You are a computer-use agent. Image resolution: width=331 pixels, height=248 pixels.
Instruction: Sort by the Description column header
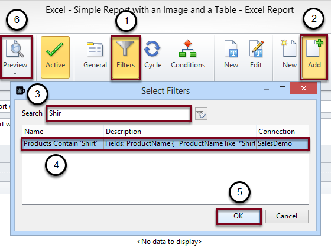tap(180, 132)
